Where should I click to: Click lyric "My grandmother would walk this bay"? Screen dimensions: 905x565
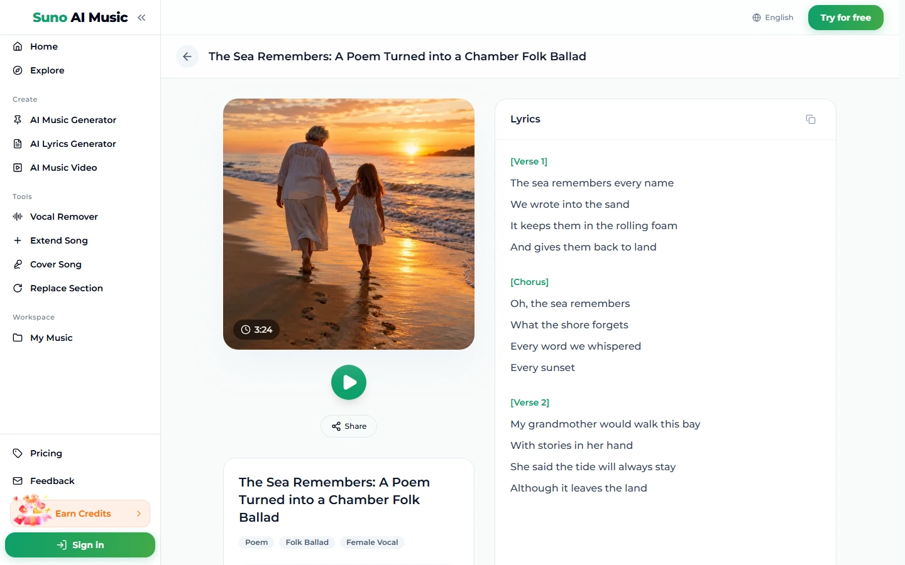pyautogui.click(x=605, y=424)
